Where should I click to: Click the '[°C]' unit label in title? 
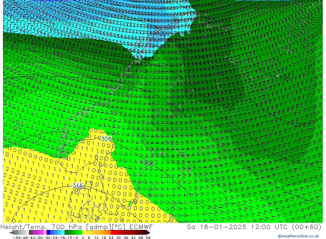click(x=119, y=227)
